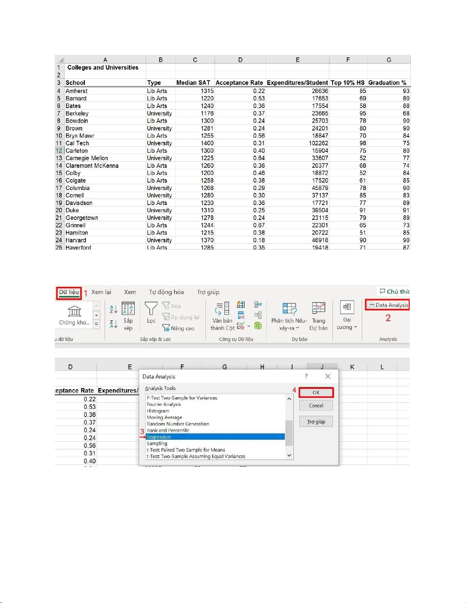Confirm Data Analysis dialog with OK
The width and height of the screenshot is (466, 603).
(316, 393)
